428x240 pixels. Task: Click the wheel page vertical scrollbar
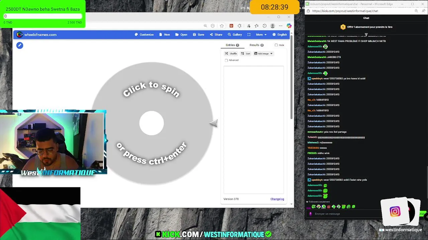292,77
